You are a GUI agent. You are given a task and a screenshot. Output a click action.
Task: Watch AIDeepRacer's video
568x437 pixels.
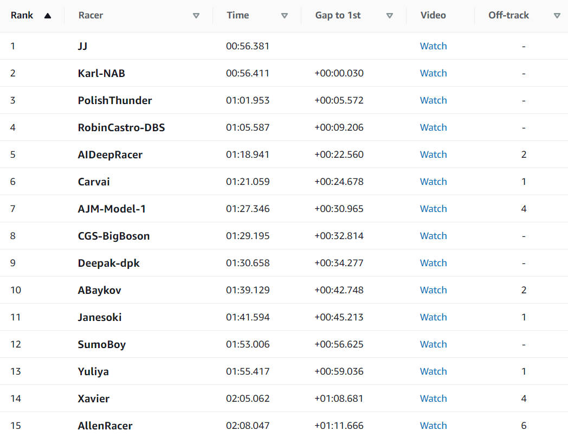433,155
